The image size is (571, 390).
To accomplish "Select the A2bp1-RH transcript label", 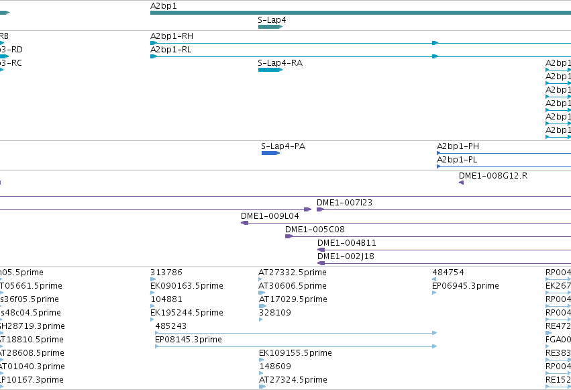I will (x=172, y=36).
